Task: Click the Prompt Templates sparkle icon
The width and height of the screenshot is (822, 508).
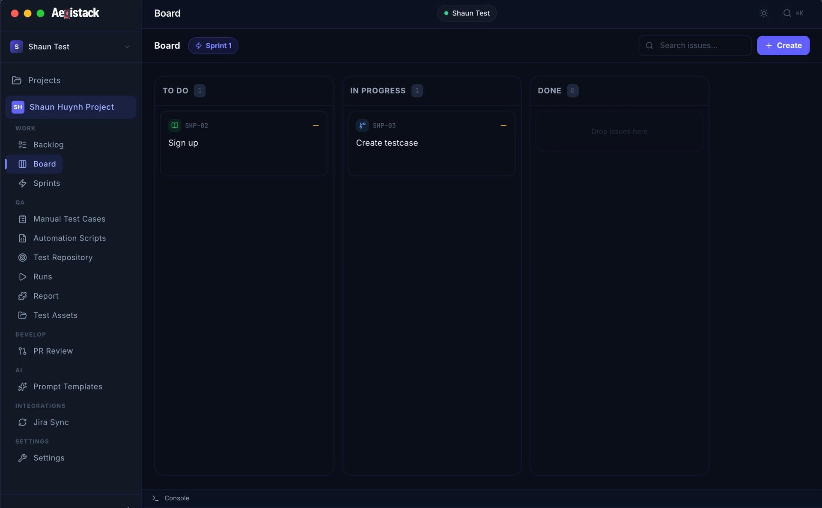Action: pyautogui.click(x=22, y=386)
